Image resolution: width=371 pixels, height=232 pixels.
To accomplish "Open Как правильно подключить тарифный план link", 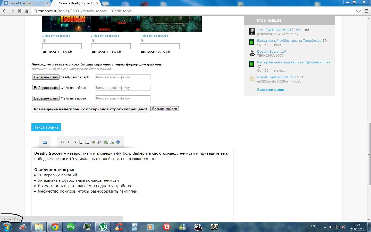I will (294, 62).
